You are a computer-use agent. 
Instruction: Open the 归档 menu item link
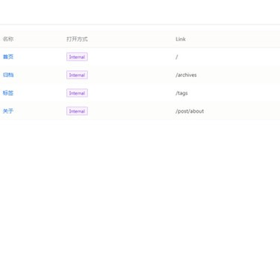8,75
